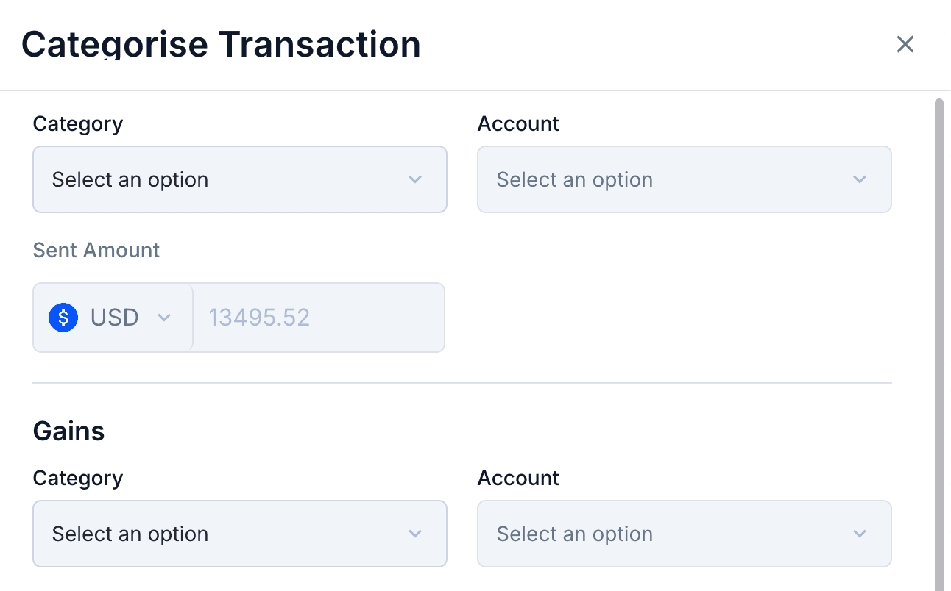Open the Category dropdown under the title
The image size is (951, 591).
click(240, 179)
